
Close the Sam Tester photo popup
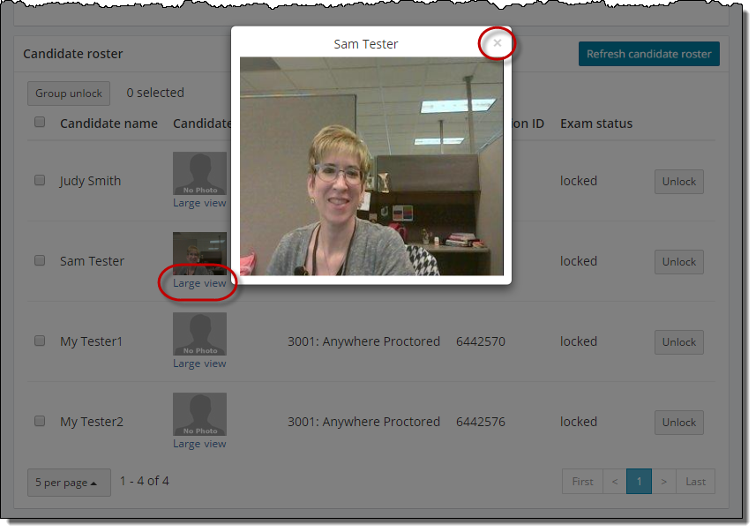(x=498, y=42)
